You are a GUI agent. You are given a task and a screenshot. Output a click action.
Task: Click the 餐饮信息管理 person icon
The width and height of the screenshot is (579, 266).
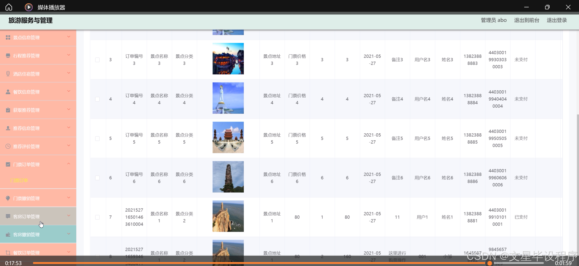(x=8, y=92)
